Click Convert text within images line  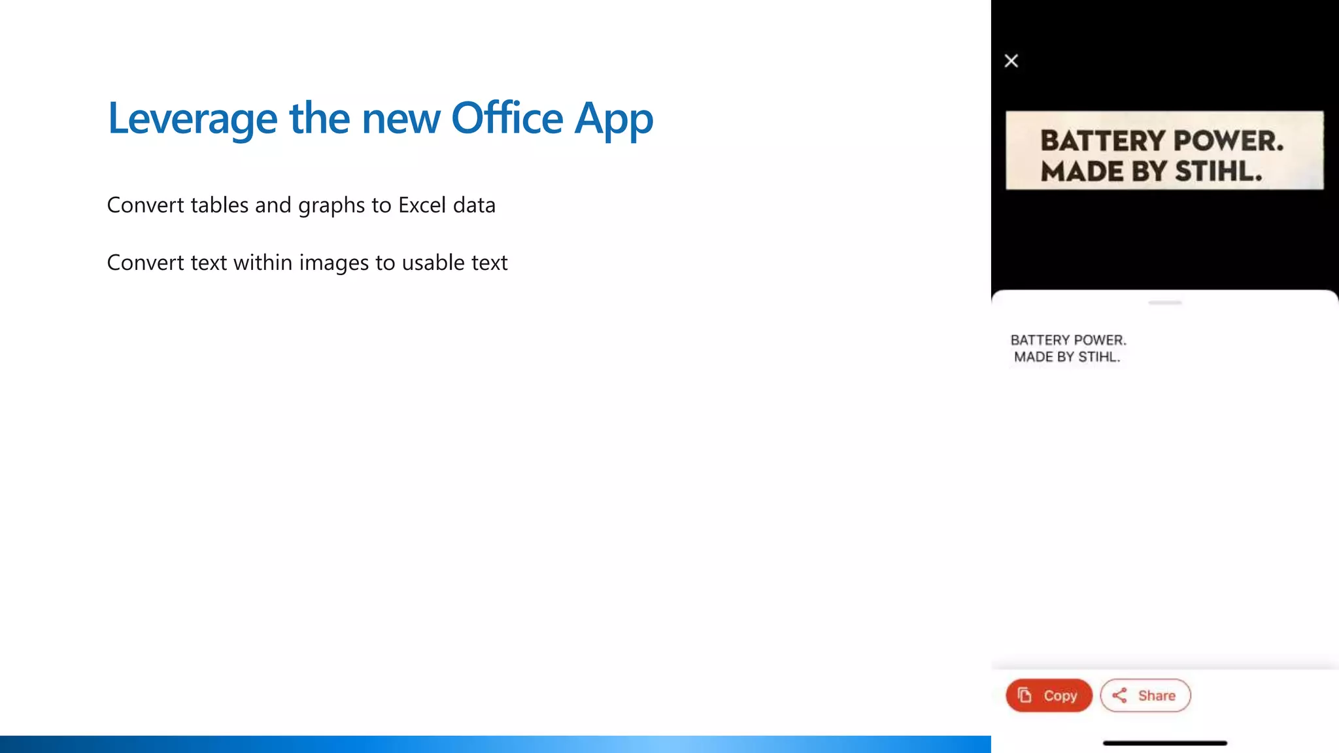pyautogui.click(x=307, y=263)
